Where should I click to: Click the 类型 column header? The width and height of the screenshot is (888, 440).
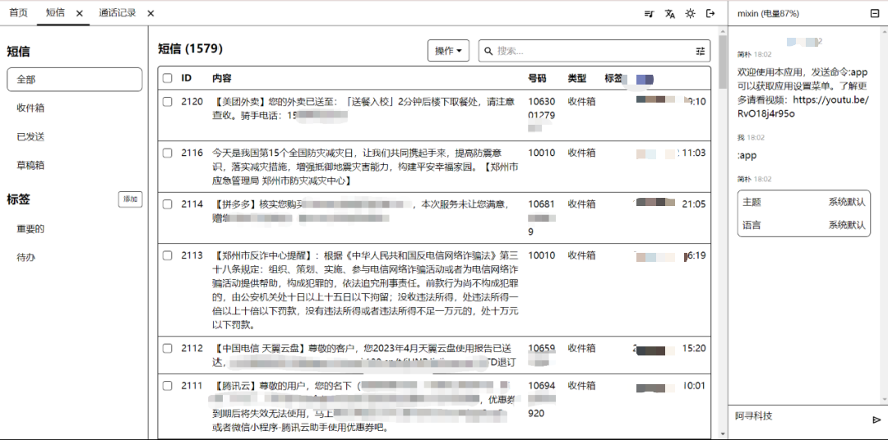[577, 78]
